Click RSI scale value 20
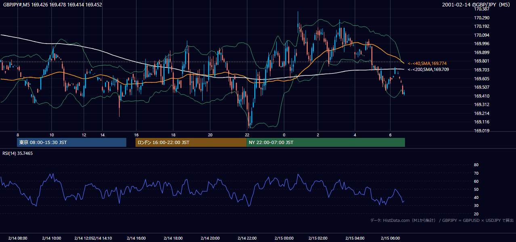The width and height of the screenshot is (516, 242). click(476, 214)
